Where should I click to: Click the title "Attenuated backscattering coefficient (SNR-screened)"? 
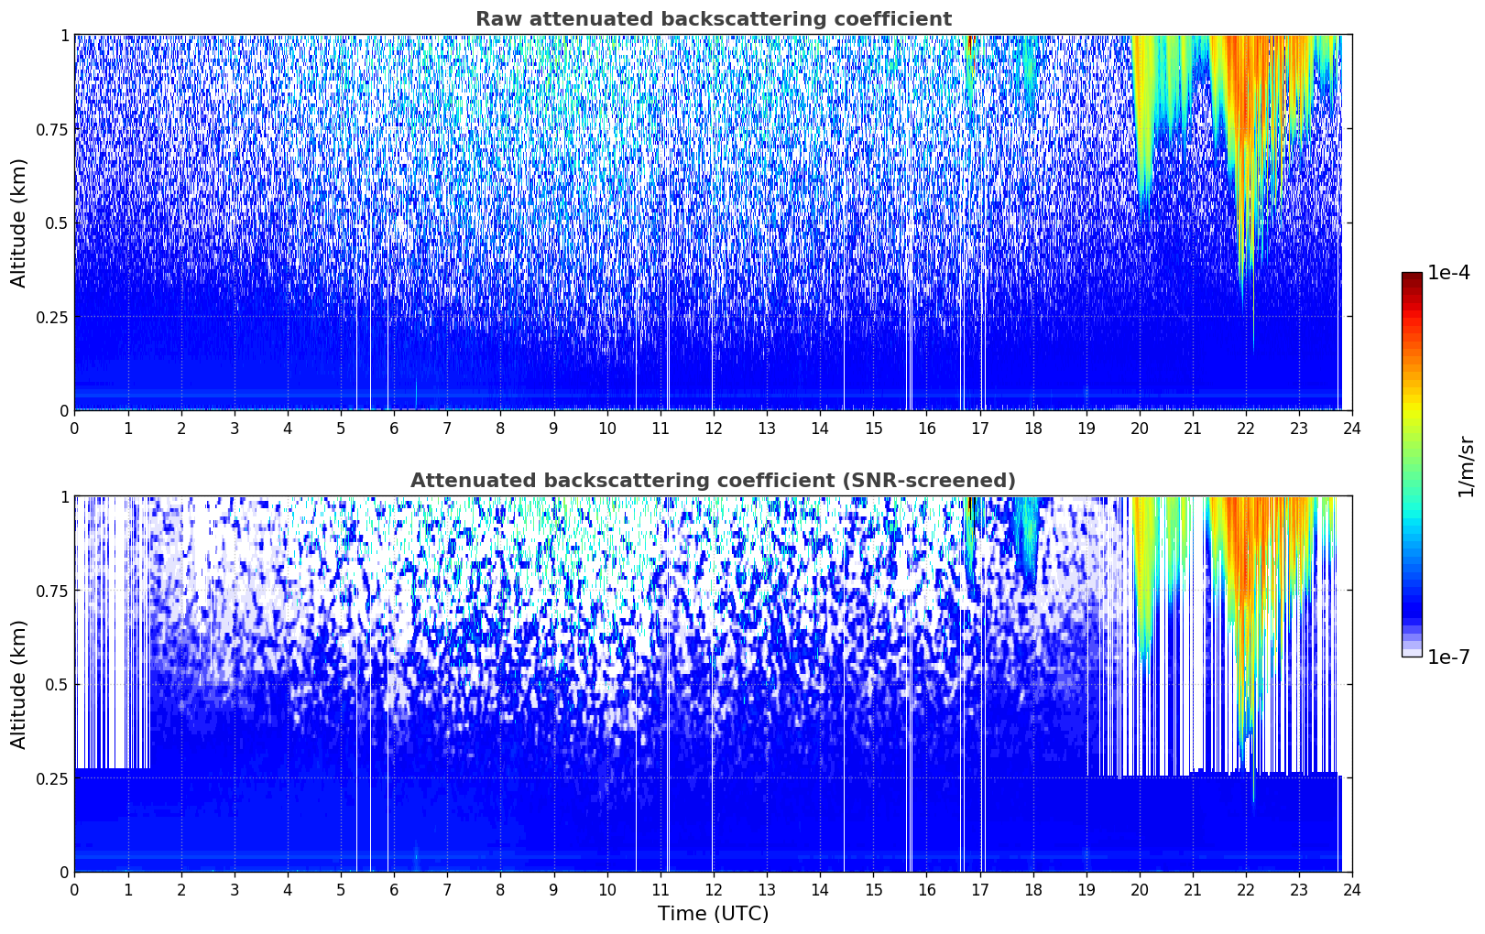click(713, 481)
